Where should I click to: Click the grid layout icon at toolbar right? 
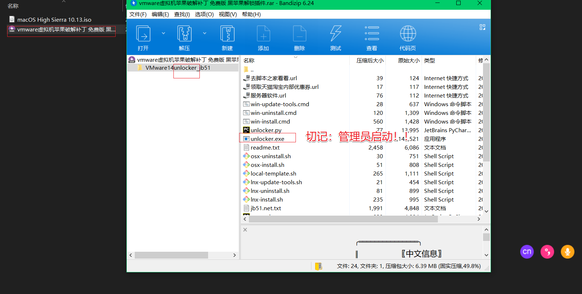pyautogui.click(x=482, y=27)
